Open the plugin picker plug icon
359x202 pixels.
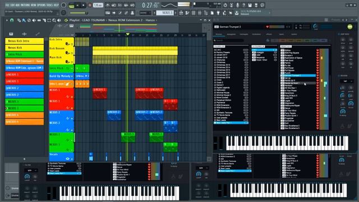click(218, 13)
